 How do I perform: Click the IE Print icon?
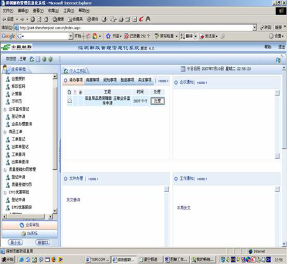(x=121, y=20)
